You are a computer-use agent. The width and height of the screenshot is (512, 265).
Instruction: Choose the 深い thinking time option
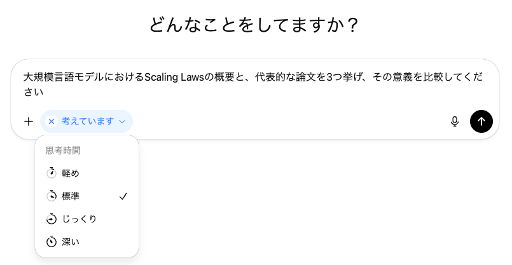point(71,241)
